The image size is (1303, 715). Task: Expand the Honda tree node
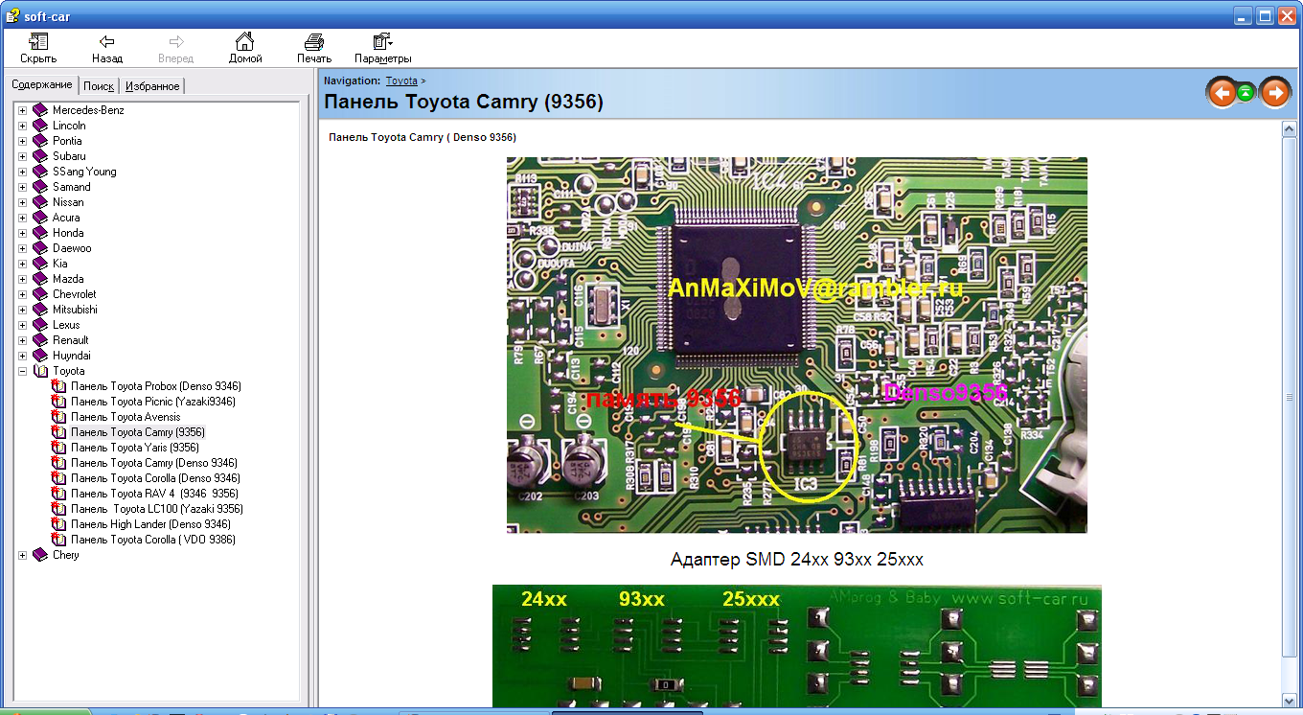22,233
